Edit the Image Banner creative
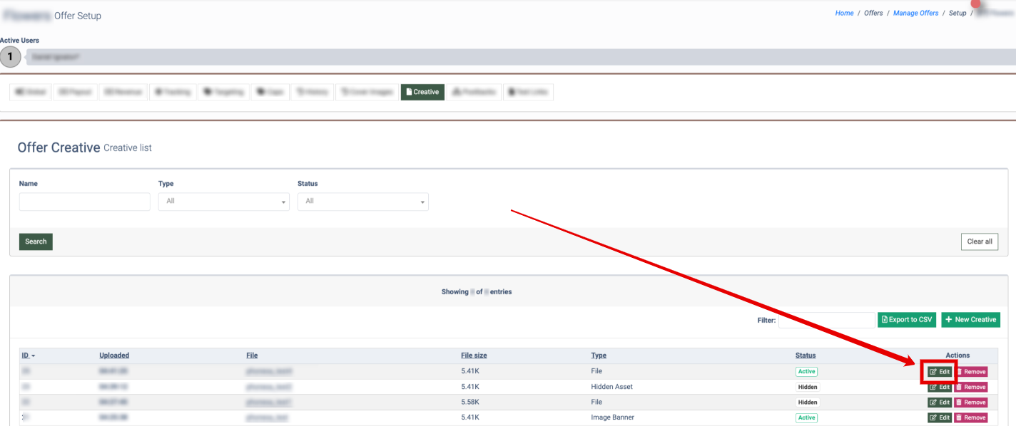Screen dimensions: 1016x426 (940, 417)
